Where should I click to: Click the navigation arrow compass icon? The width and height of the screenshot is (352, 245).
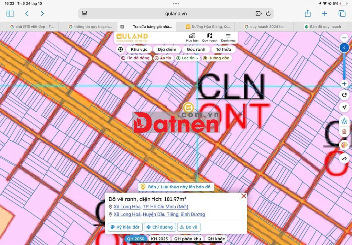[344, 108]
